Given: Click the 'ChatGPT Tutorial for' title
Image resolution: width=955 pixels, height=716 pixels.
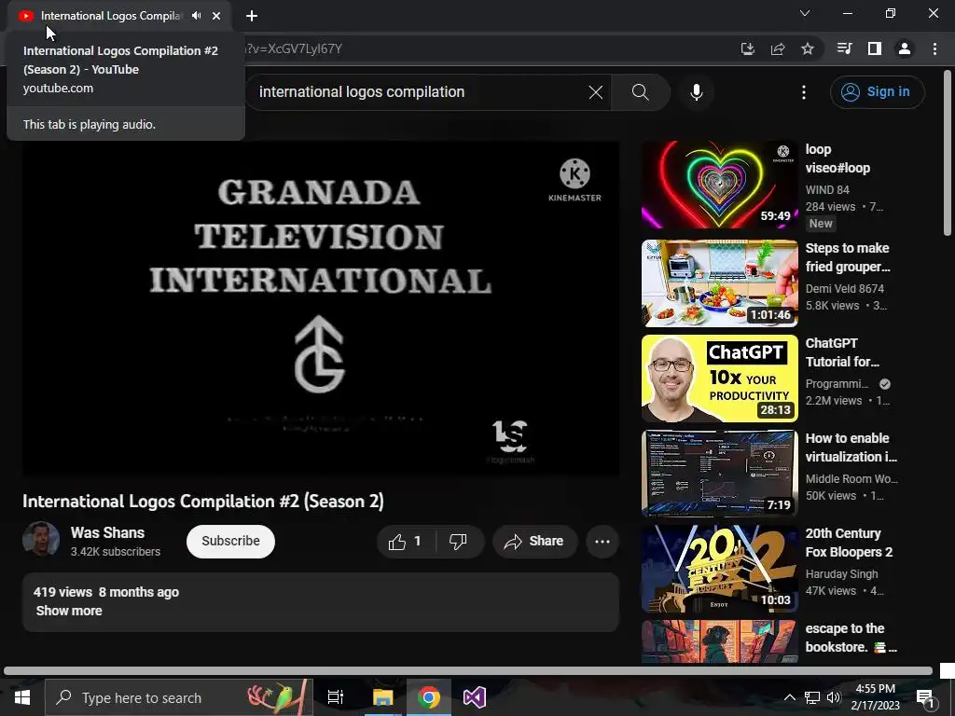Looking at the screenshot, I should click(x=842, y=352).
